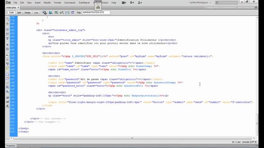264x148 pixels.
Task: Open the Layout dropdown in application bar
Action: [x=124, y=3]
